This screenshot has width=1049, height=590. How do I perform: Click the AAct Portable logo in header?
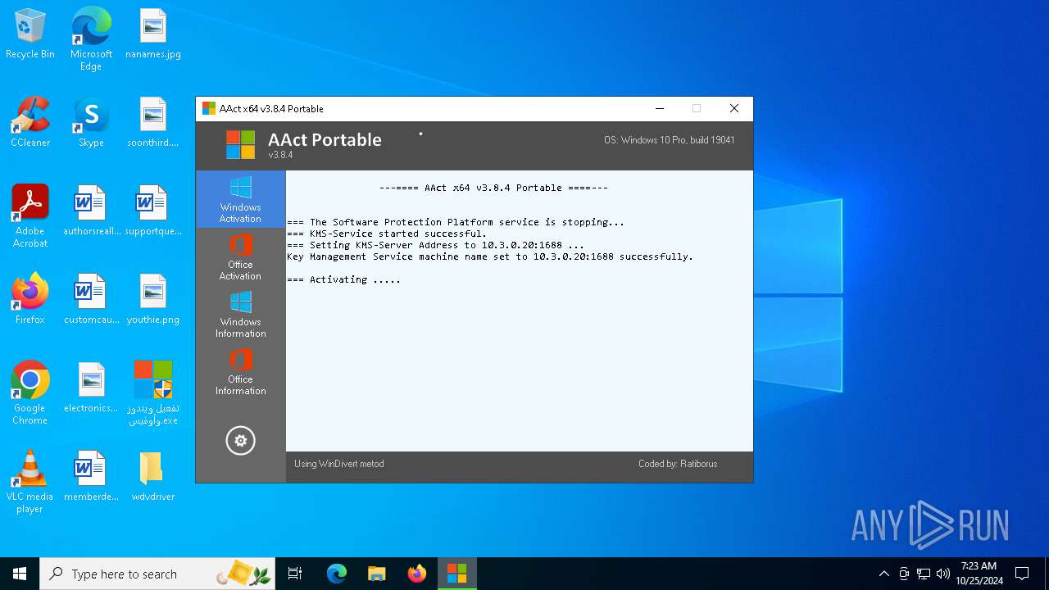(x=240, y=145)
